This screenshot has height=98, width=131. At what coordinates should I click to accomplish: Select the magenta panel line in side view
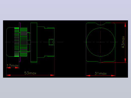[20, 42]
